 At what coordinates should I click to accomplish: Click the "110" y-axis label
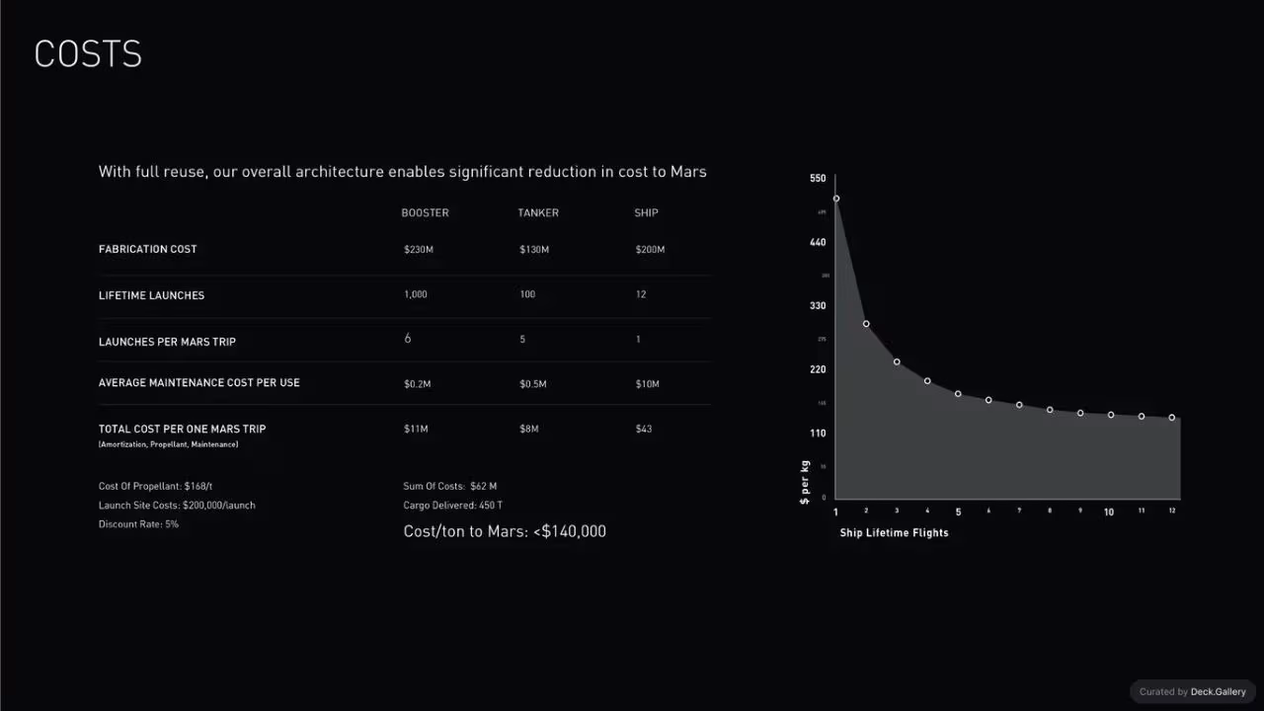tap(818, 434)
